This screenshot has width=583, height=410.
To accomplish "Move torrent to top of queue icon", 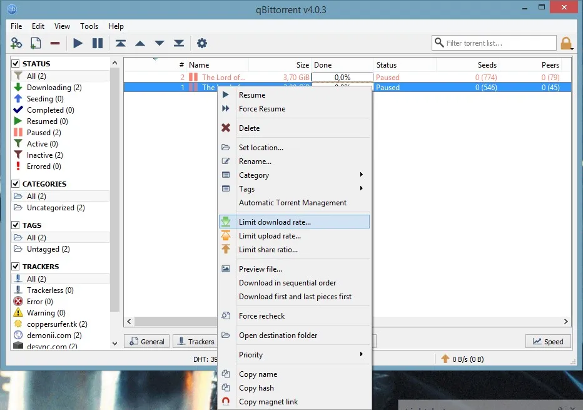I will 121,43.
